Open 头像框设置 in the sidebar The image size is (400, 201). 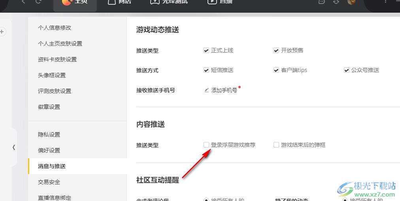coord(52,75)
